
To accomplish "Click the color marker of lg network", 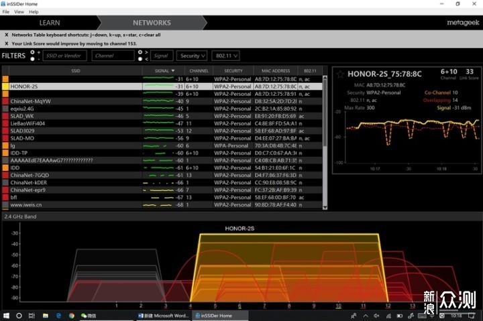I will point(5,145).
